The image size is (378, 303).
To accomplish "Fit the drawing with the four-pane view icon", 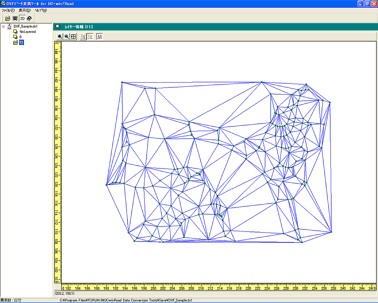I will 74,36.
